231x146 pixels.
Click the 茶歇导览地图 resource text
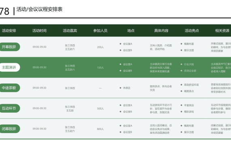pos(221,88)
